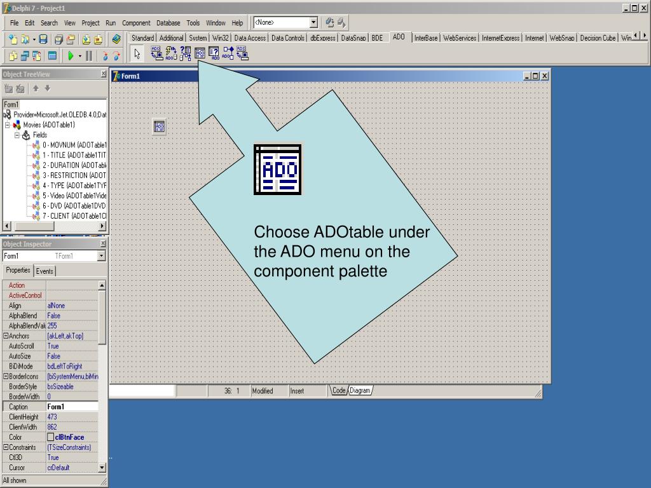Collapse the Fields tree node
651x488 pixels.
coord(17,135)
